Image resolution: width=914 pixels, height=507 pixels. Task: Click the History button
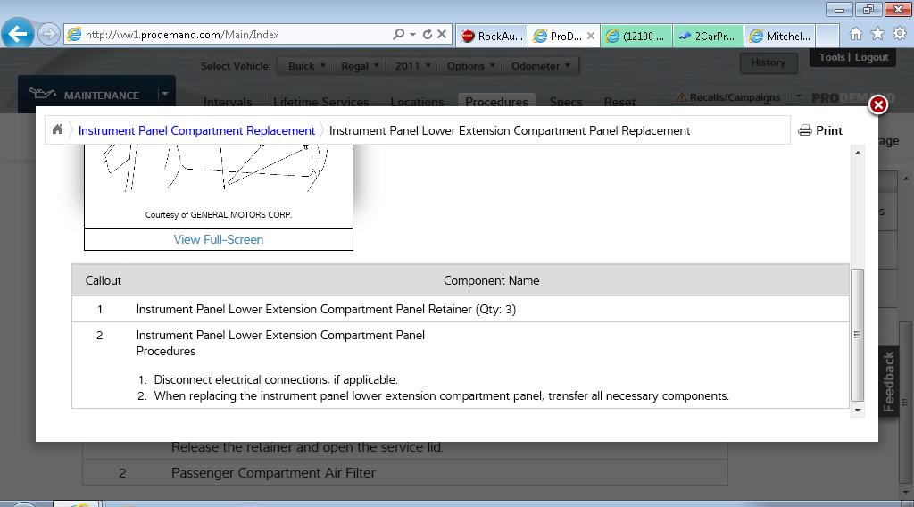[769, 62]
